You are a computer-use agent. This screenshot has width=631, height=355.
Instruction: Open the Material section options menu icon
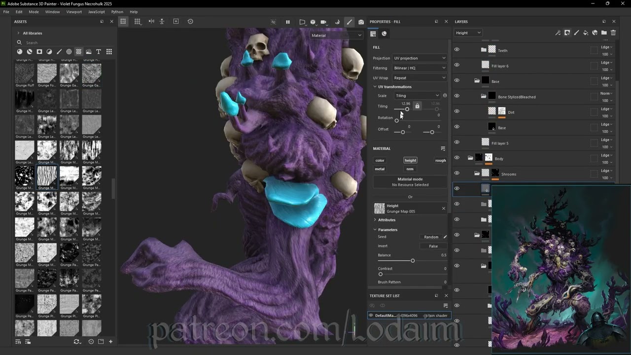click(443, 148)
